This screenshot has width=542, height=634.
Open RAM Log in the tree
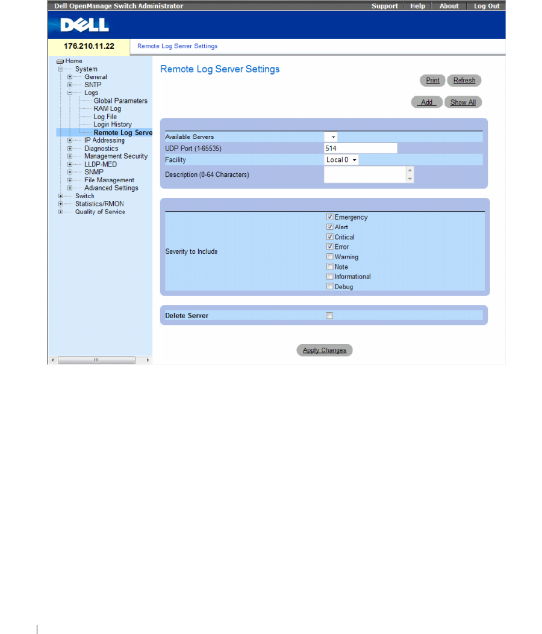pyautogui.click(x=107, y=109)
